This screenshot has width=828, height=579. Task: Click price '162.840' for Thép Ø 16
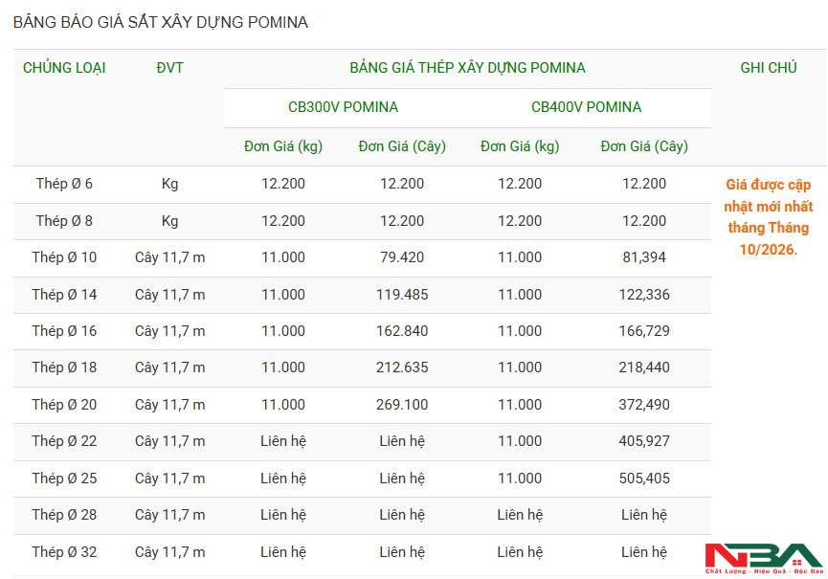pos(402,331)
